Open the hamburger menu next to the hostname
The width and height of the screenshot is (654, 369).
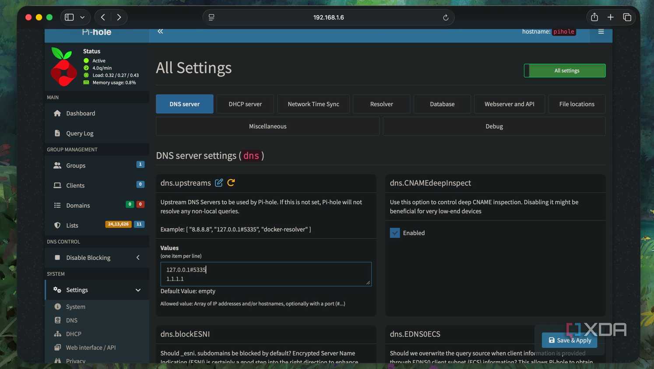click(x=601, y=31)
